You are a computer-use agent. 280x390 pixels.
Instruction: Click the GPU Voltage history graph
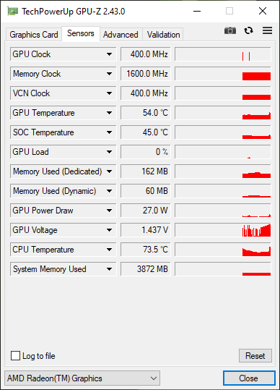(223, 230)
